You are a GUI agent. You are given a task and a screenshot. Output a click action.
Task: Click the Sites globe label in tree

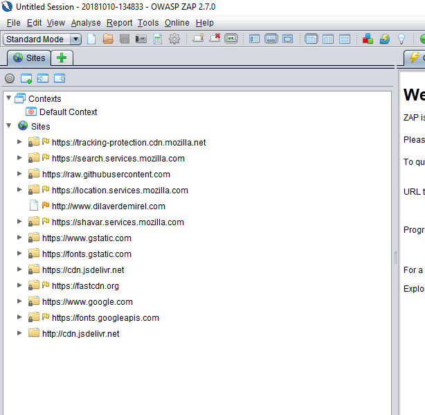pos(40,126)
